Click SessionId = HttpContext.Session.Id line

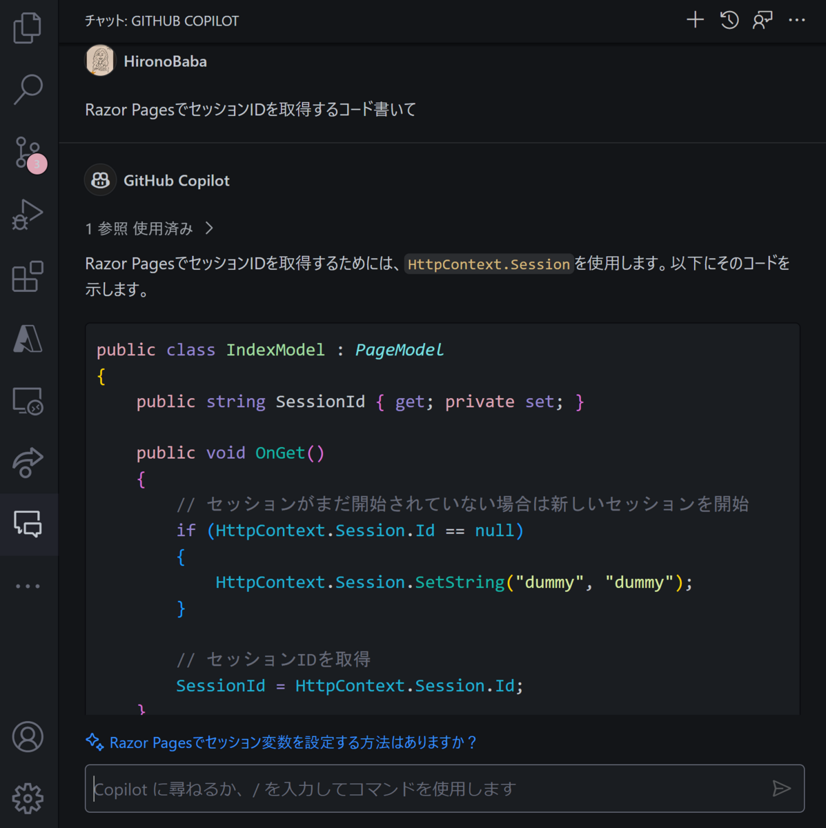350,686
